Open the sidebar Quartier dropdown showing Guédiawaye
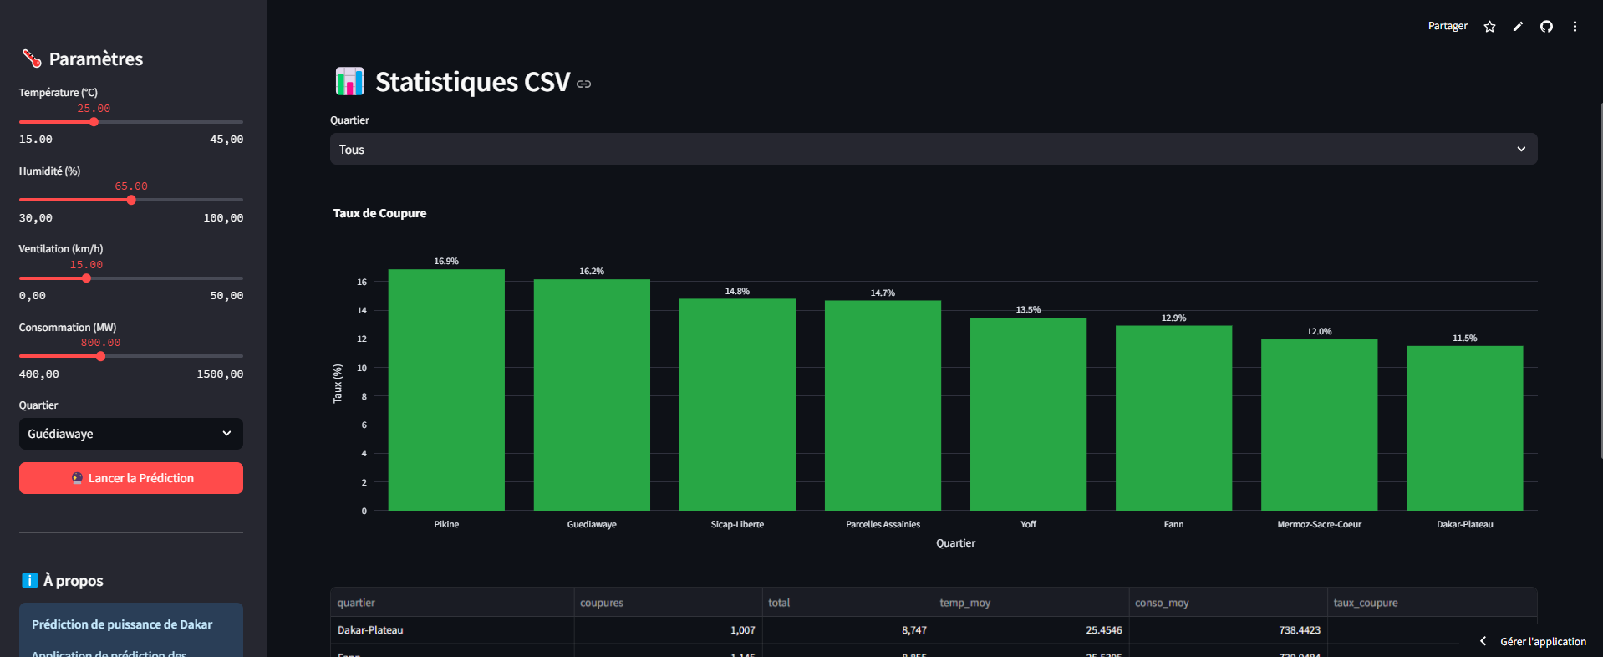1603x657 pixels. pyautogui.click(x=131, y=434)
